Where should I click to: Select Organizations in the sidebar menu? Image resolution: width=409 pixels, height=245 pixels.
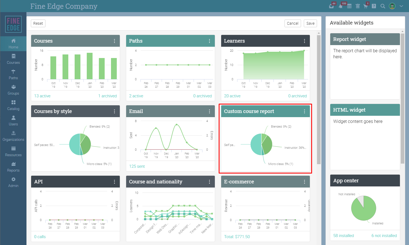pos(13,136)
